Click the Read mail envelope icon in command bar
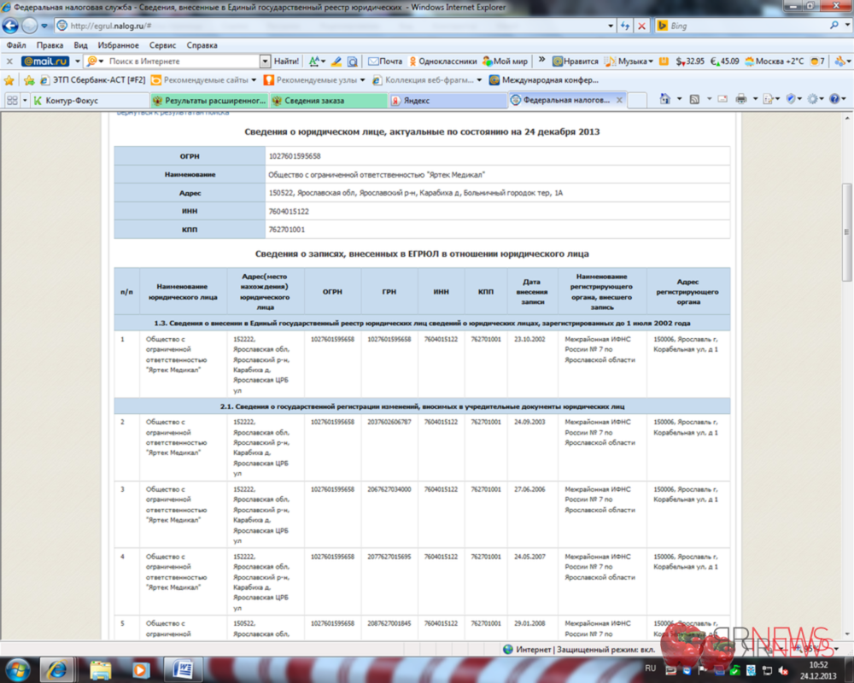The image size is (854, 683). [722, 99]
